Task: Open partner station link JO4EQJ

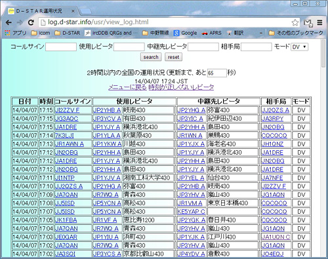Action: (273, 254)
